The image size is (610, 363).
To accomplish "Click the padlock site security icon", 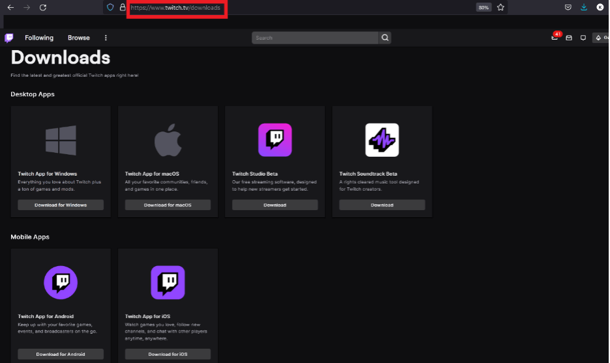I will [x=123, y=7].
